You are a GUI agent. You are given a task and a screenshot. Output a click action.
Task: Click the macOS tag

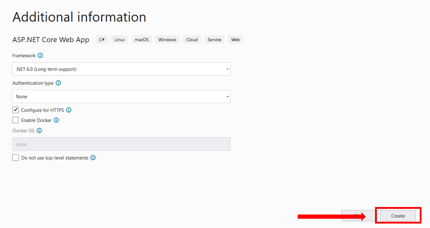pyautogui.click(x=142, y=39)
